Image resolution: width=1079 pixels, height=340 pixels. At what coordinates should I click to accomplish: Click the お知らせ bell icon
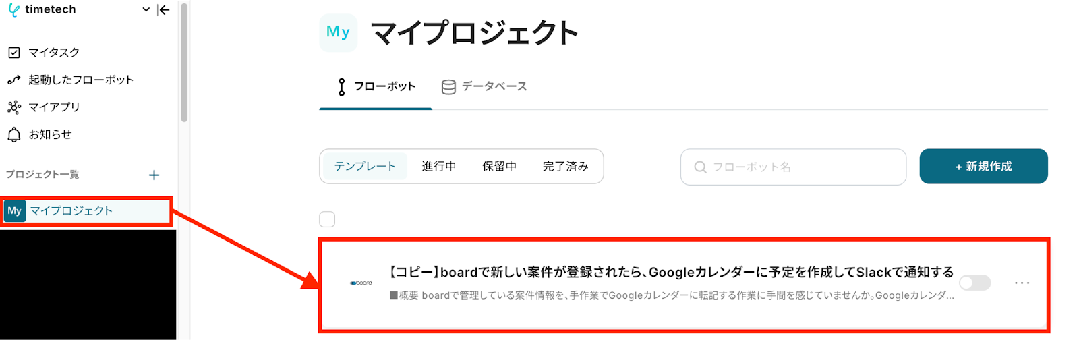(x=13, y=134)
